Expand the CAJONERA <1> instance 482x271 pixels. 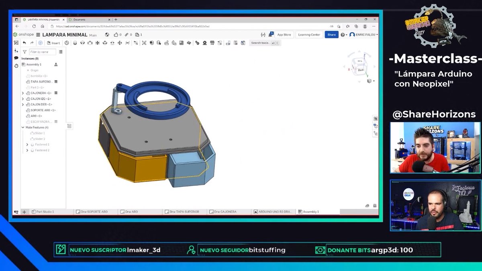tap(23, 93)
